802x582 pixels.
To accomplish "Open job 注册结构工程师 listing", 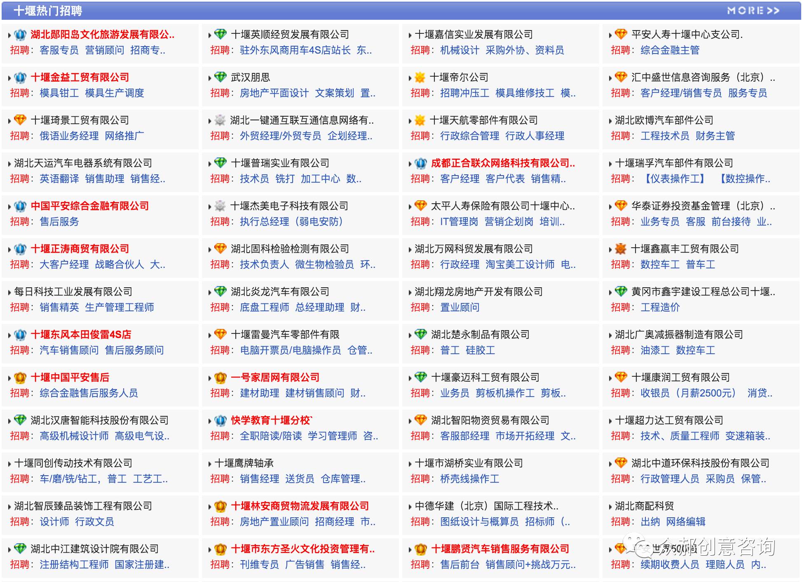I will click(x=74, y=565).
